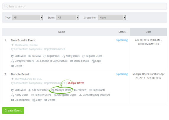This screenshot has height=120, width=169.
Task: Open the Status filter dropdown
Action: (x=68, y=17)
